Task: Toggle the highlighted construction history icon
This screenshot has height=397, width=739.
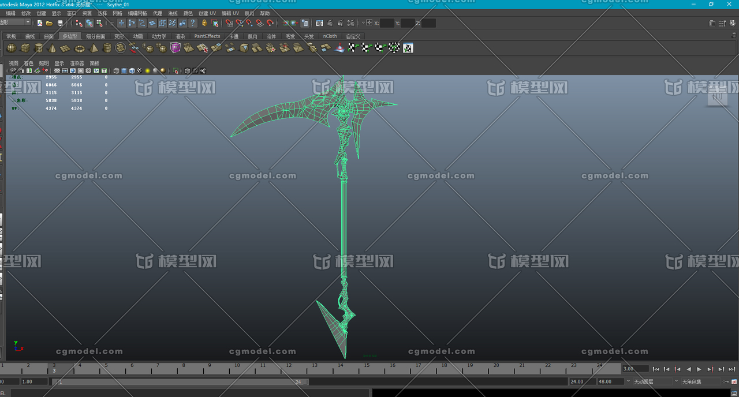Action: [x=305, y=23]
